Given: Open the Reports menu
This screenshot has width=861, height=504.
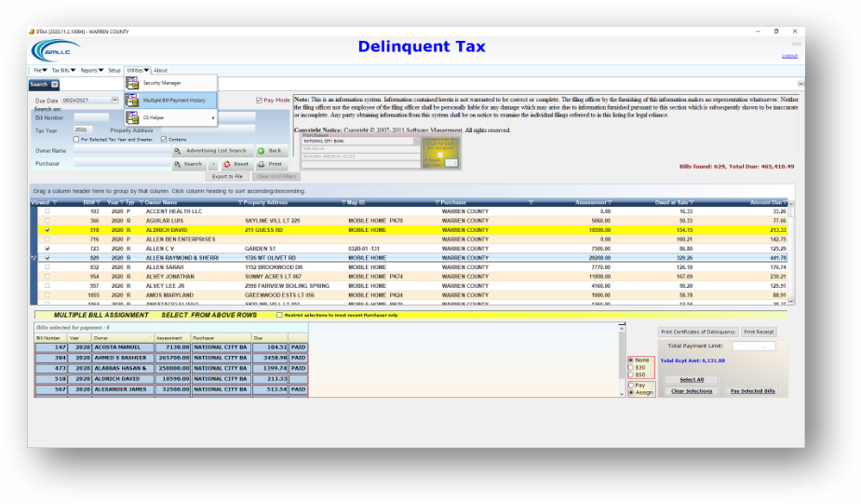Looking at the screenshot, I should tap(91, 70).
